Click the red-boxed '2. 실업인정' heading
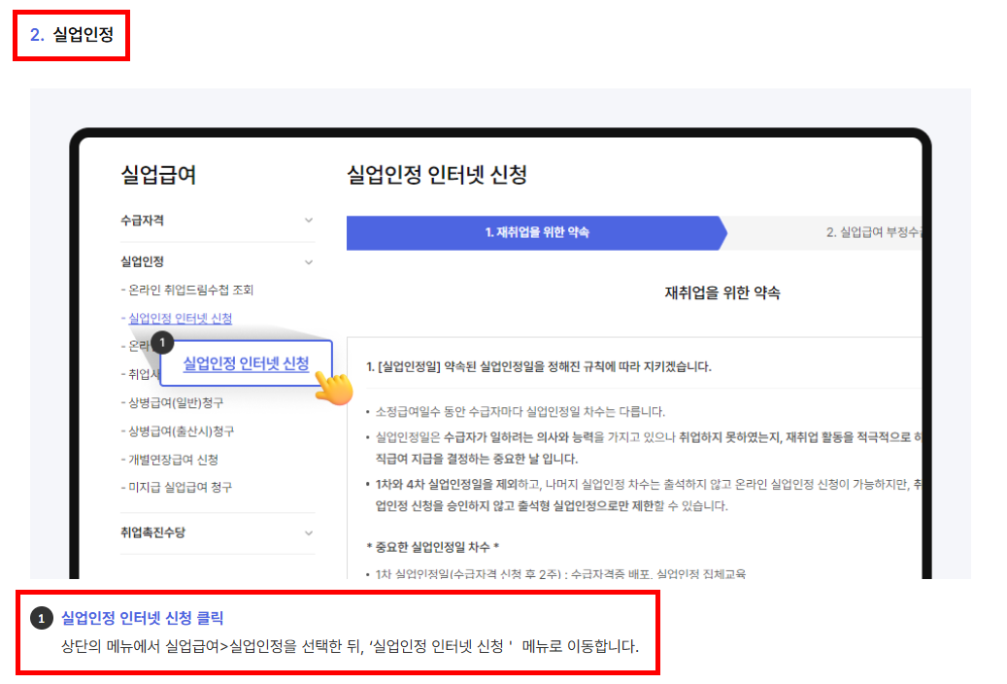Screen dimensions: 1007x684 point(70,35)
